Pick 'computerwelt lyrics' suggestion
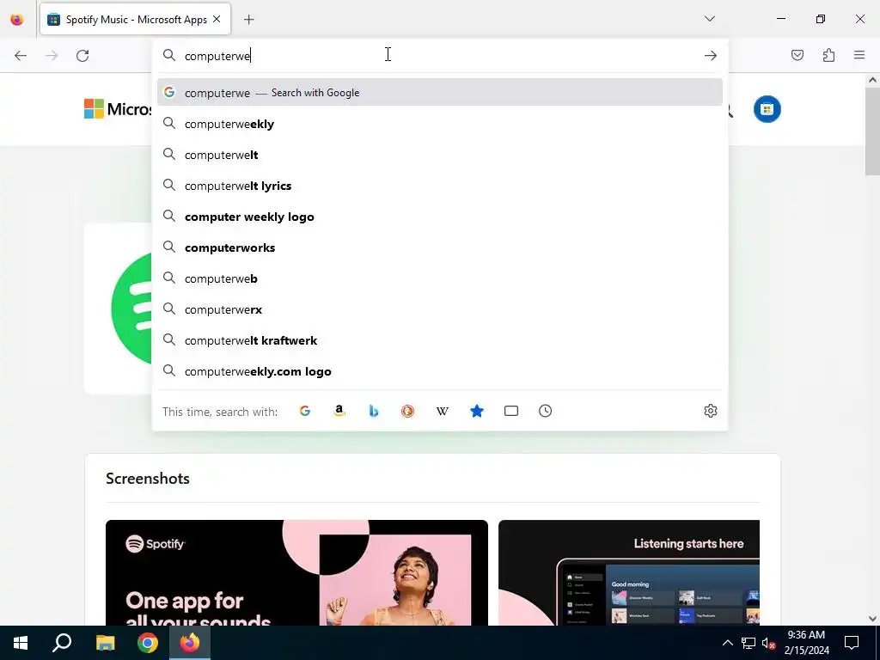 [x=439, y=186]
